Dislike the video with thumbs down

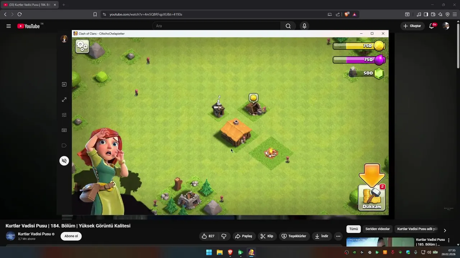pos(224,236)
